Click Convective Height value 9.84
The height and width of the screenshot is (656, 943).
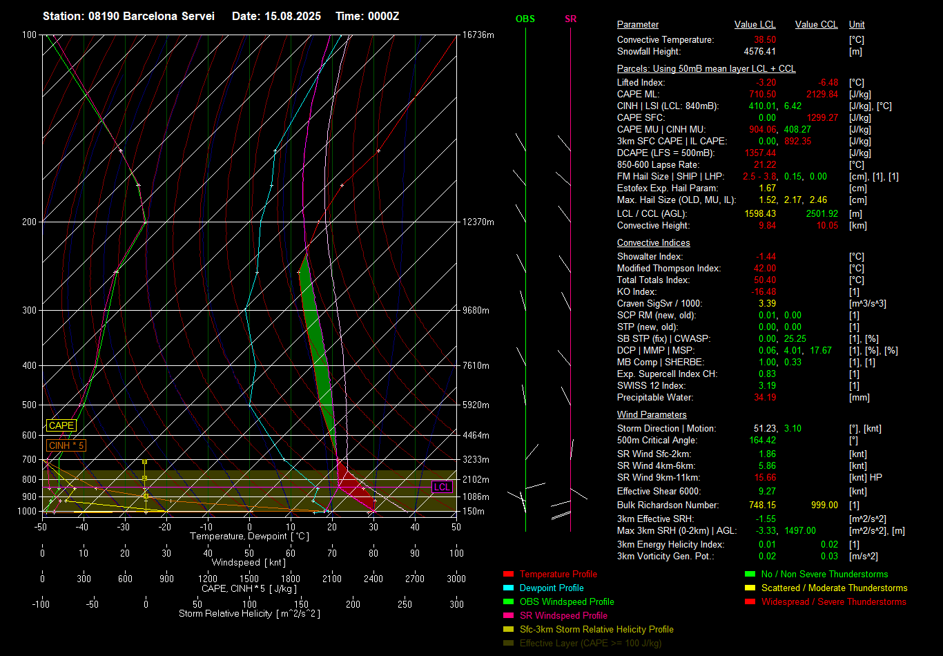767,226
